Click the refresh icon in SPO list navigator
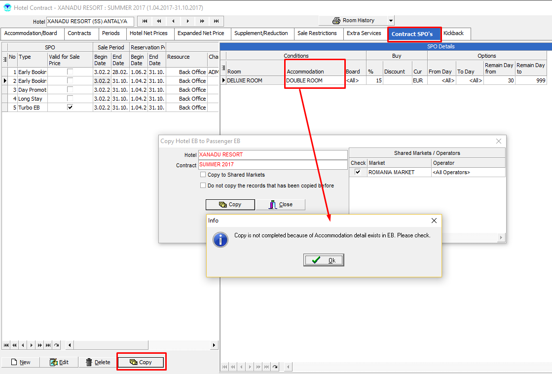 pyautogui.click(x=56, y=345)
